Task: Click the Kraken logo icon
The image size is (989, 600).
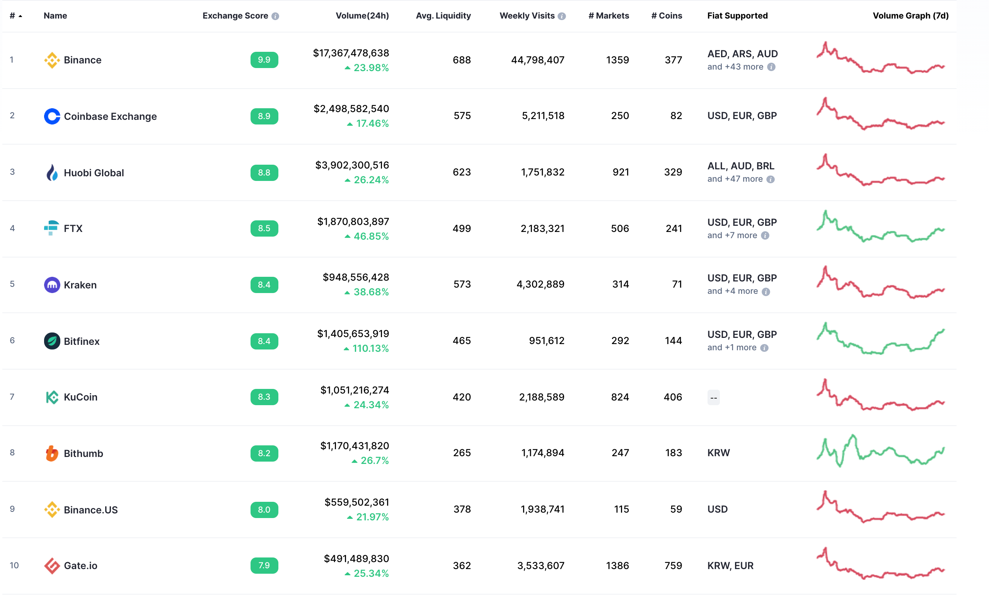Action: click(52, 285)
